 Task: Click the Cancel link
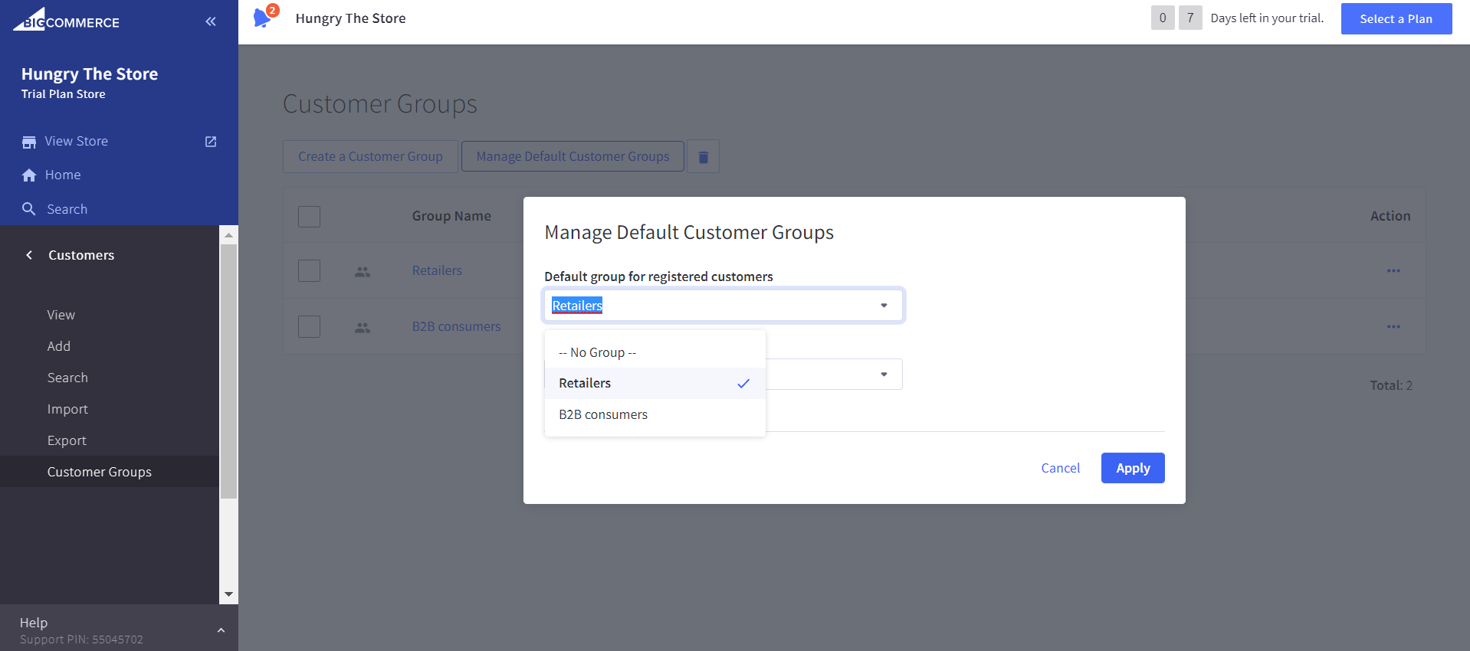(1060, 468)
